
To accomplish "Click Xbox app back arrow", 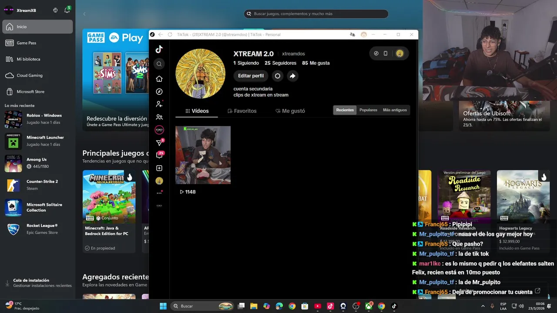I will [x=84, y=14].
